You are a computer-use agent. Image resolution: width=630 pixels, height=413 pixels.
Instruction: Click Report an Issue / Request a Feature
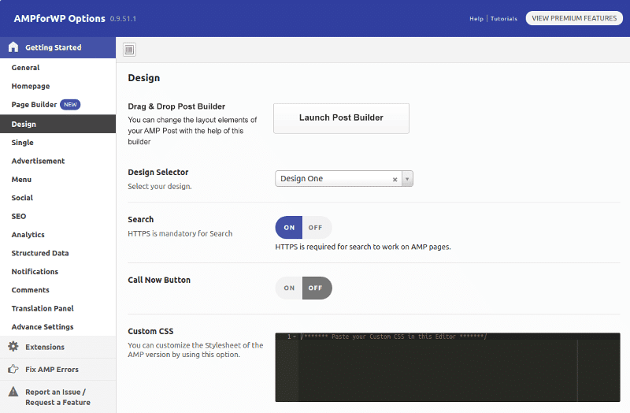pyautogui.click(x=57, y=397)
